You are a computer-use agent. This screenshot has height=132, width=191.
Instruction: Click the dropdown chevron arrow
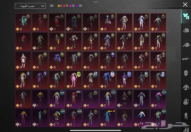click(x=42, y=6)
